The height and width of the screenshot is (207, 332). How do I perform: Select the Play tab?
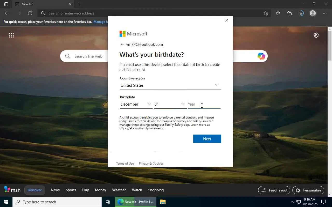coord(86,190)
